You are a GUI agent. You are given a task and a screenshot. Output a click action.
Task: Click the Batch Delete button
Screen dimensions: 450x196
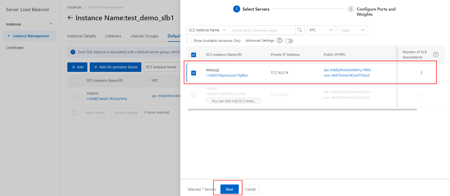pos(95,113)
